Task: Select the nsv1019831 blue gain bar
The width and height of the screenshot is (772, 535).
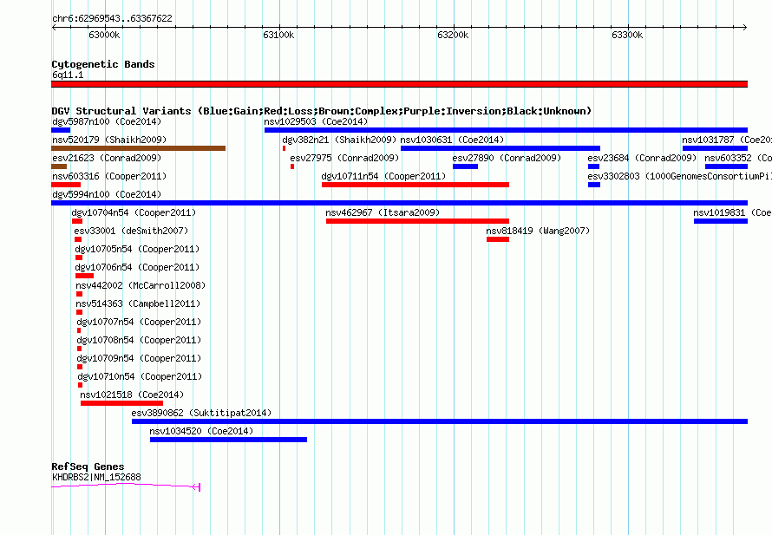Action: click(721, 221)
